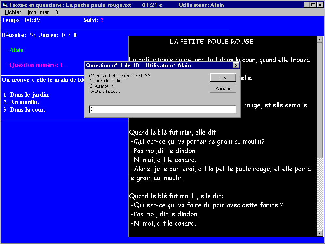The width and height of the screenshot is (325, 244).
Task: Select the answer line 'Au moulin' in the left panel
Action: click(21, 102)
